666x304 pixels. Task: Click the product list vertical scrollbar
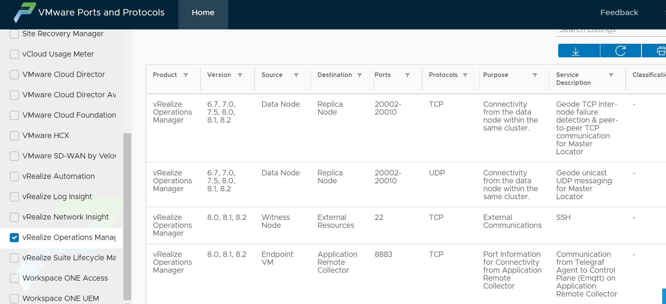tap(127, 215)
